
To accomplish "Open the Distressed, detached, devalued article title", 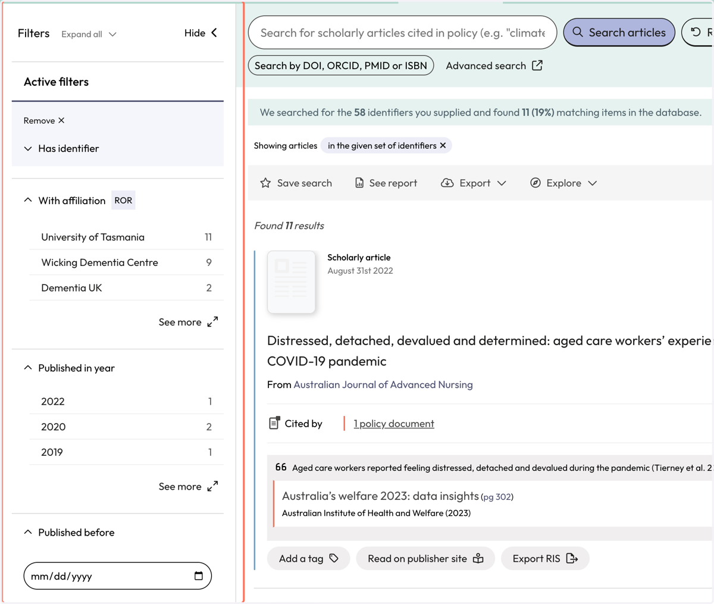I will point(489,350).
